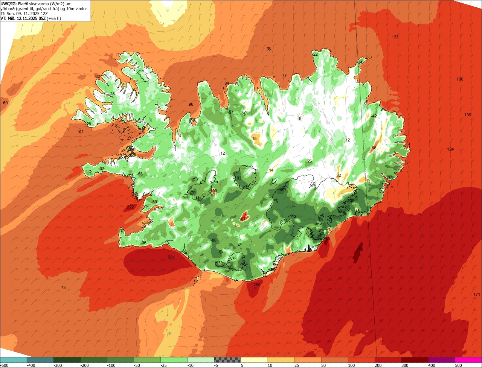482x368 pixels.
Task: Click the value 15 near the orange patch
Action: (255, 139)
